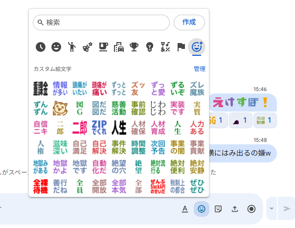Viewport: 295px width, 228px height.
Task: Open the sticker or GIF picker
Action: 218,209
